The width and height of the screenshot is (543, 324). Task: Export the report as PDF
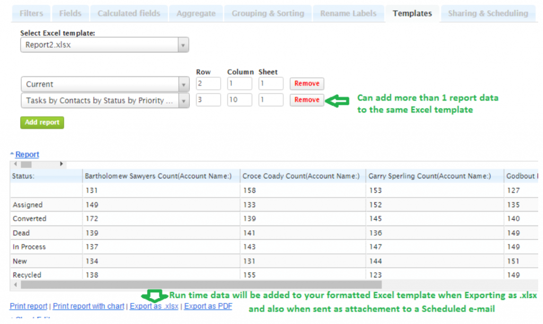pyautogui.click(x=208, y=306)
